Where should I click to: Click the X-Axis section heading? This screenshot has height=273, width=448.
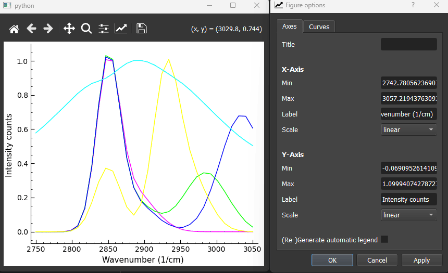pyautogui.click(x=293, y=69)
